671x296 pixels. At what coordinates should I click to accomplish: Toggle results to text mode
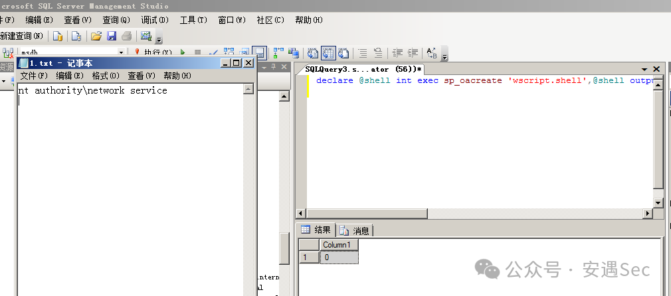click(x=314, y=52)
